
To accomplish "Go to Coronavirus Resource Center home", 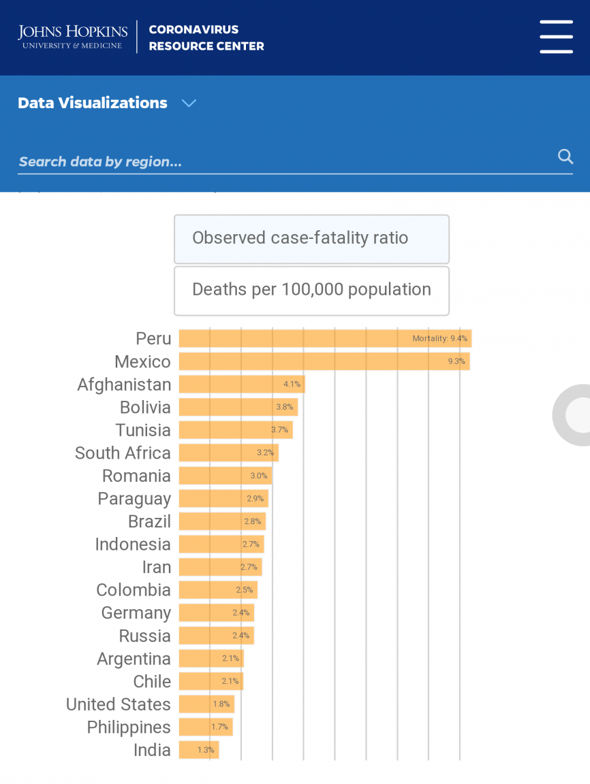I will [x=206, y=37].
